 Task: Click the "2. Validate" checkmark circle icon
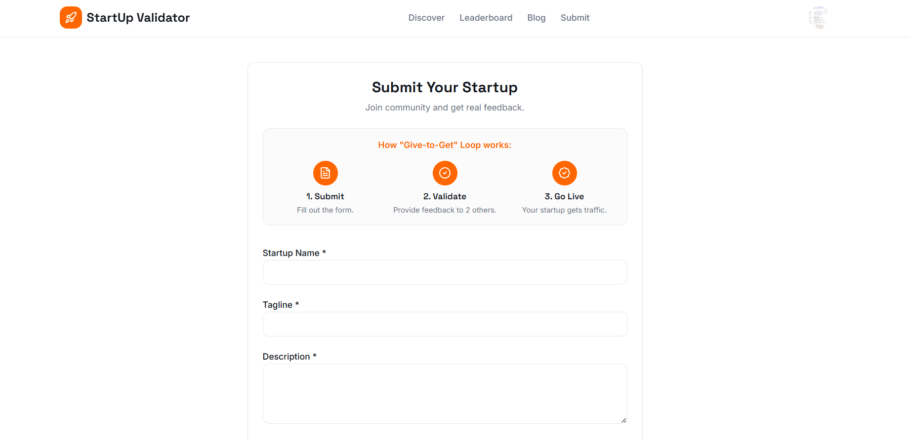click(445, 173)
